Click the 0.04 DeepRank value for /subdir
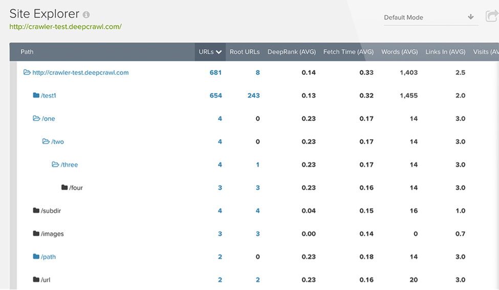The image size is (499, 290). (309, 211)
